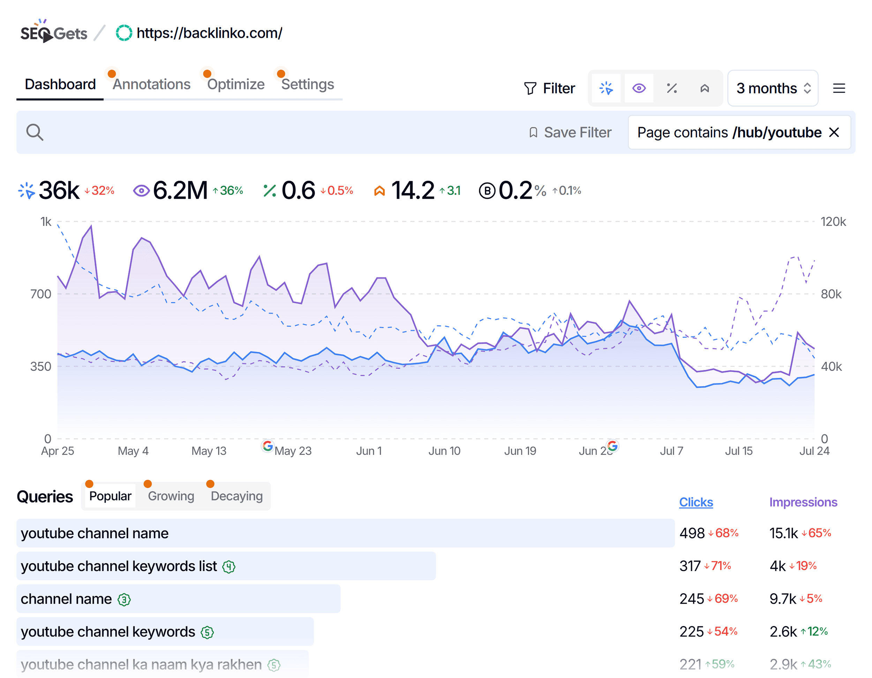Open the Annotations tab
The image size is (872, 678).
(151, 84)
